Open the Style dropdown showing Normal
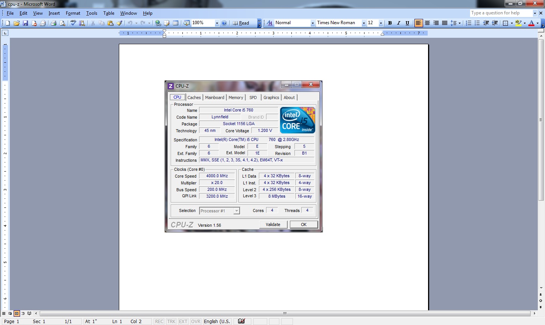The height and width of the screenshot is (325, 545). coord(313,23)
